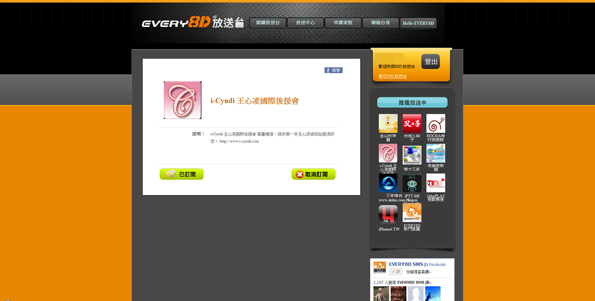Open the 艾客優品 akitio channel icon
This screenshot has height=301, width=595.
(x=388, y=183)
